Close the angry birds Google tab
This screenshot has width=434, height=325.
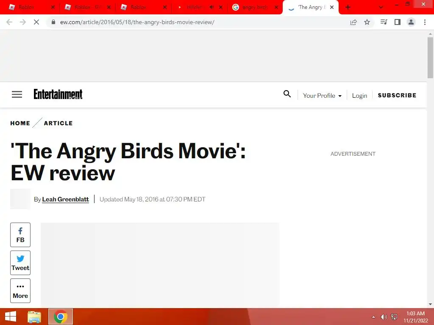(x=276, y=7)
